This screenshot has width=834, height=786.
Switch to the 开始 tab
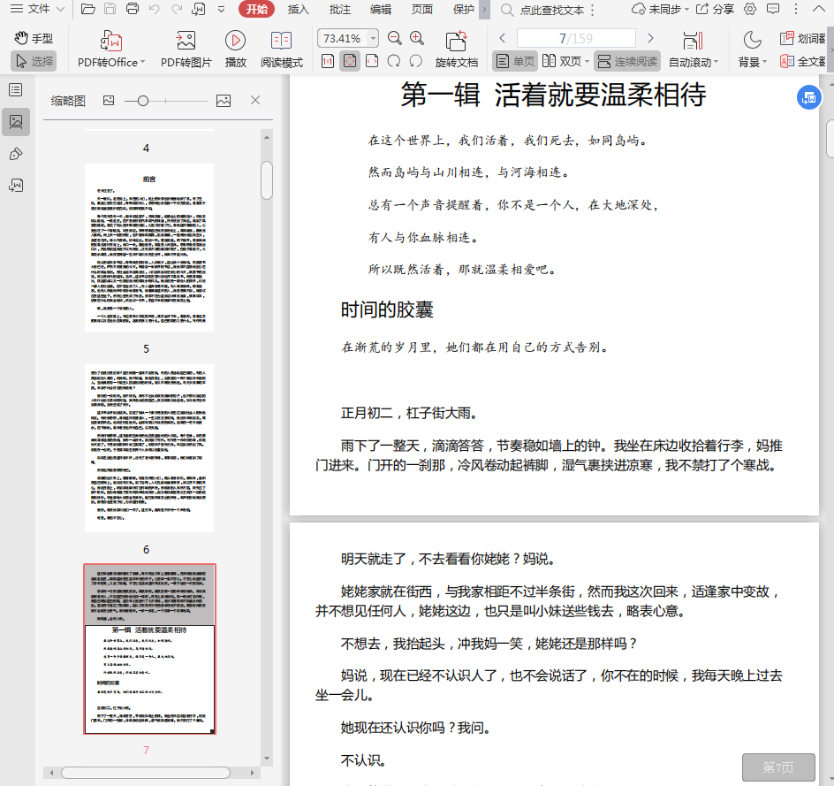tap(256, 9)
